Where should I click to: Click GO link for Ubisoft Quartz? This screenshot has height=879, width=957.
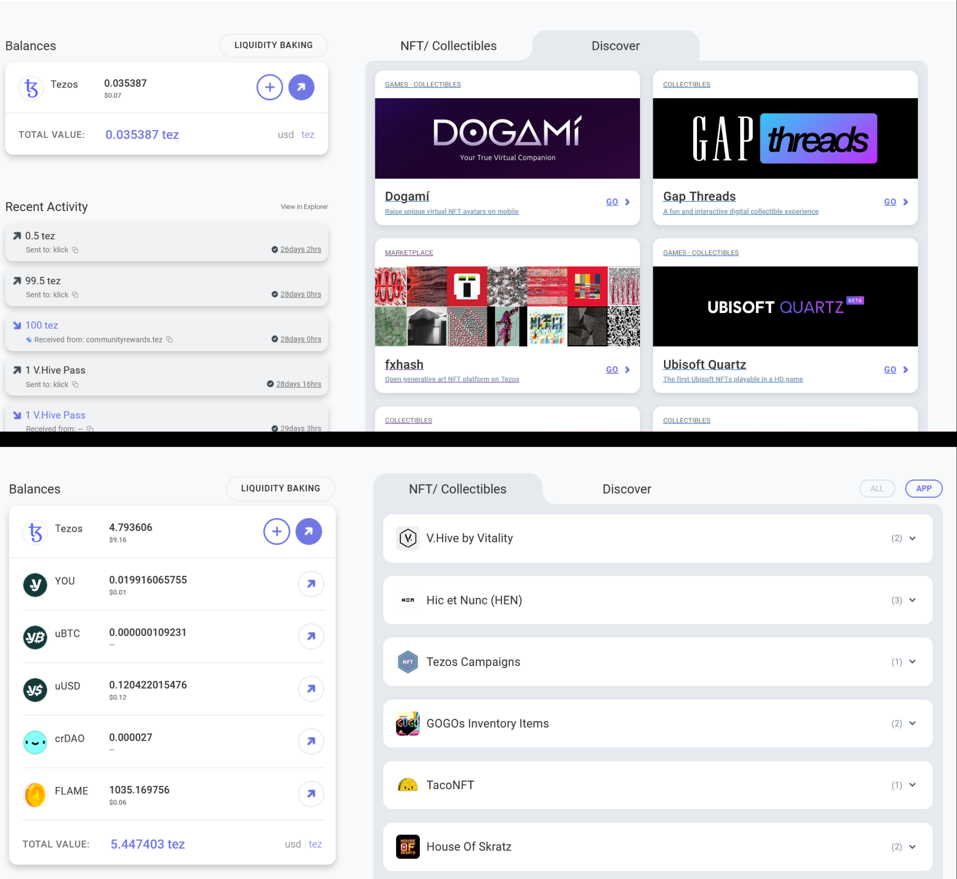896,369
